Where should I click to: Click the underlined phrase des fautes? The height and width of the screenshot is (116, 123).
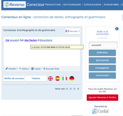pyautogui.click(x=31, y=40)
